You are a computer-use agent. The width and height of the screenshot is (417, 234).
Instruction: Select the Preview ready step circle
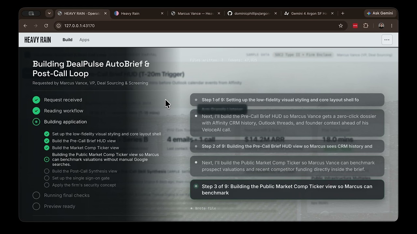click(x=36, y=206)
